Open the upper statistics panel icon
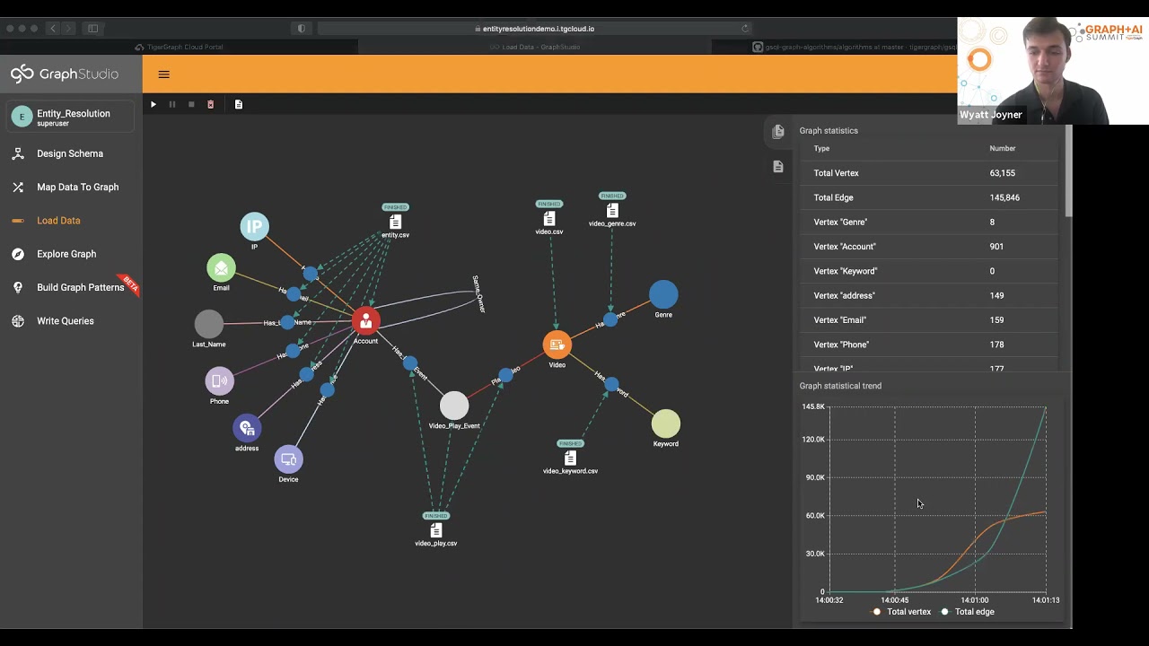The width and height of the screenshot is (1149, 646). (778, 132)
